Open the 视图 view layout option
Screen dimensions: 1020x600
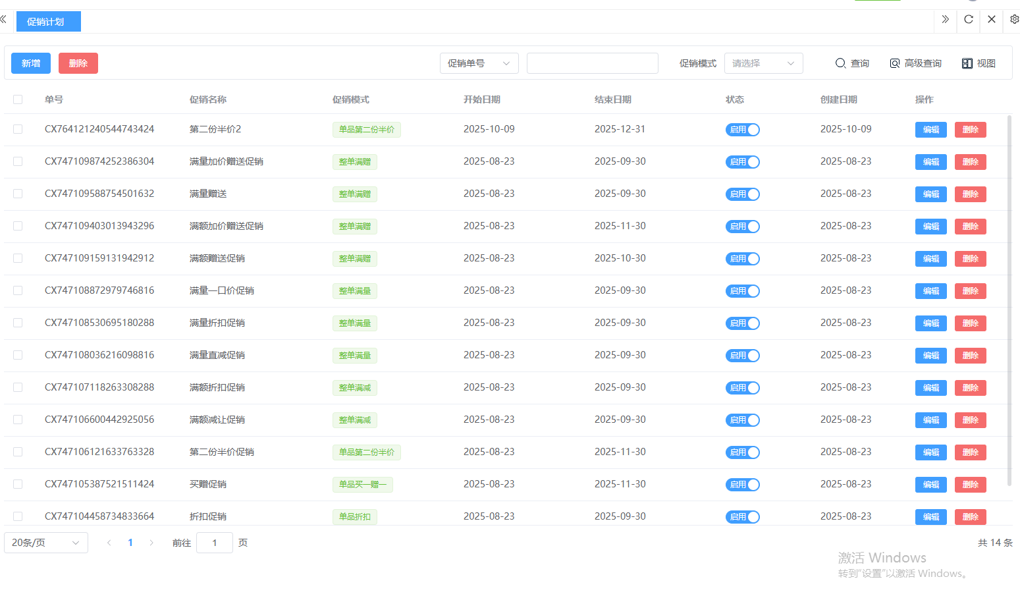[979, 63]
